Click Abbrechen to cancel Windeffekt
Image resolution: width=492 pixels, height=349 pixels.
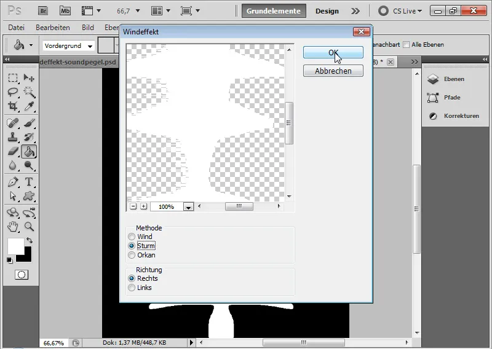pyautogui.click(x=333, y=71)
